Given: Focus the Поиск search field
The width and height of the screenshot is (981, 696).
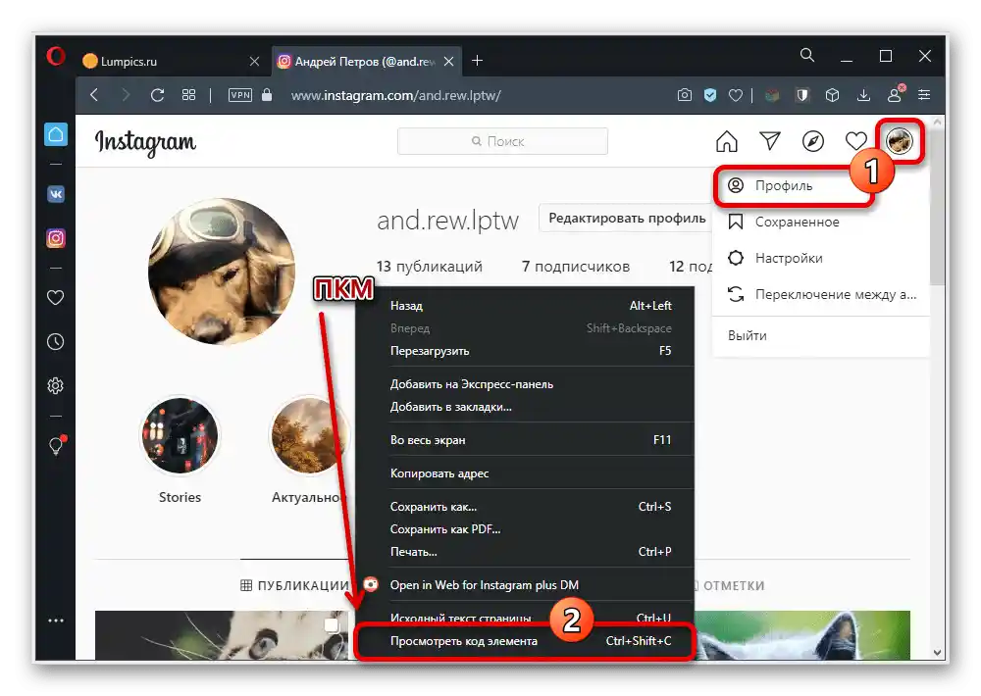Looking at the screenshot, I should click(502, 141).
